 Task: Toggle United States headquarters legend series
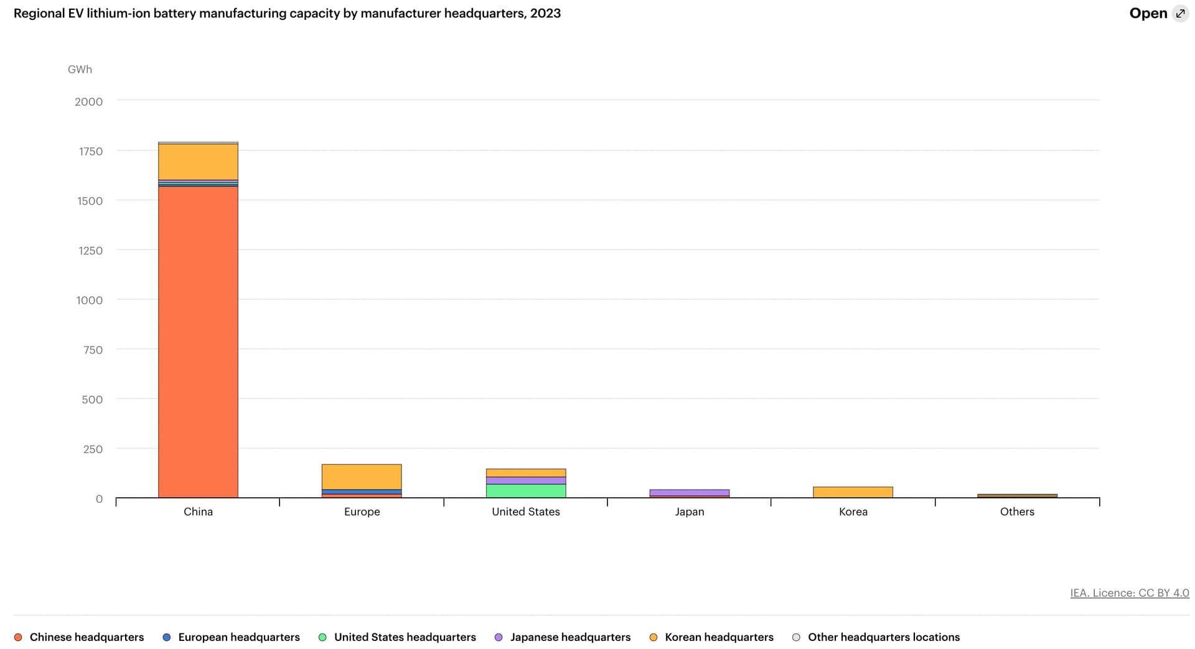tap(405, 637)
